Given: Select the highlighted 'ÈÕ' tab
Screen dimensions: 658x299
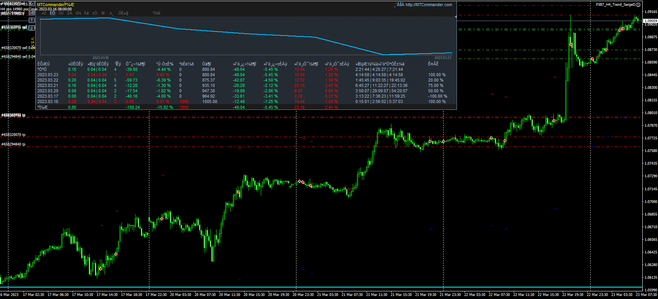Looking at the screenshot, I should pyautogui.click(x=52, y=13).
